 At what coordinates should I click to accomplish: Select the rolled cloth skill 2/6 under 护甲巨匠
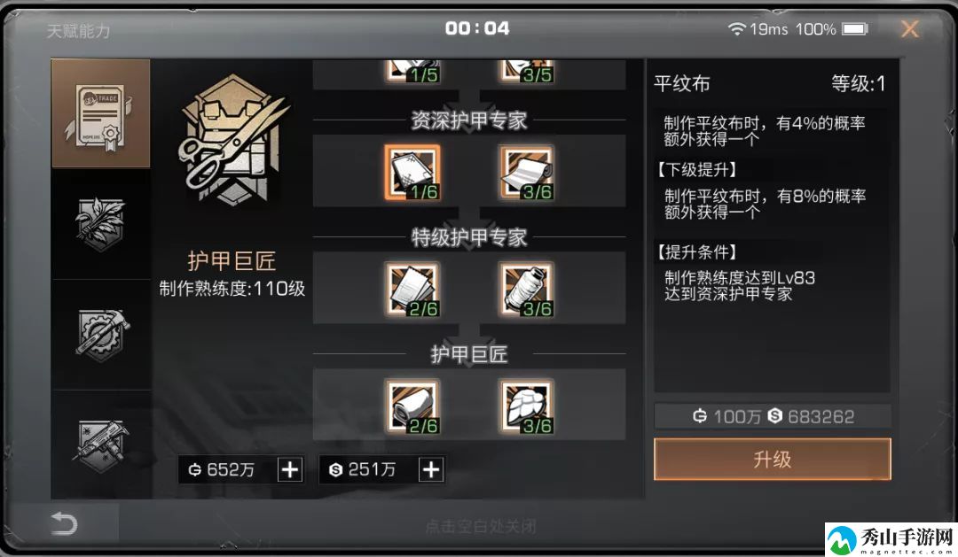click(x=412, y=407)
